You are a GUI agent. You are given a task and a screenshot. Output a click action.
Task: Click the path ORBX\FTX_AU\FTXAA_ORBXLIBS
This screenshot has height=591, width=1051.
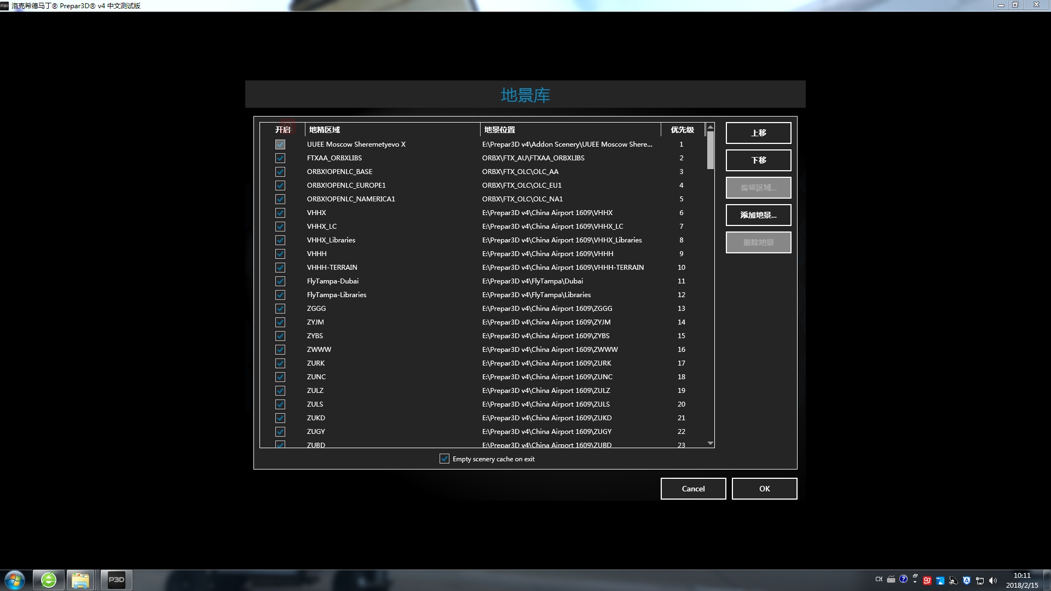pyautogui.click(x=533, y=158)
